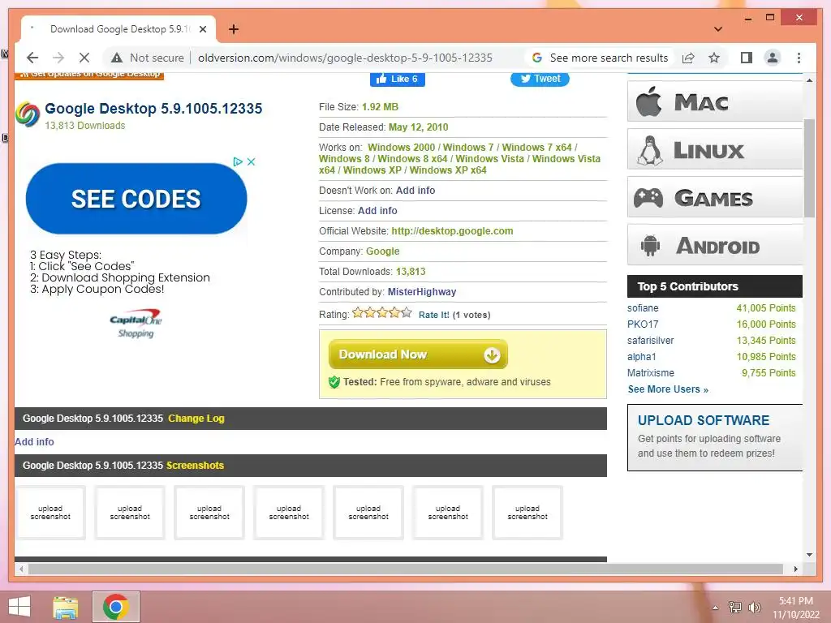831x623 pixels.
Task: Open a new tab with plus button
Action: [x=234, y=29]
